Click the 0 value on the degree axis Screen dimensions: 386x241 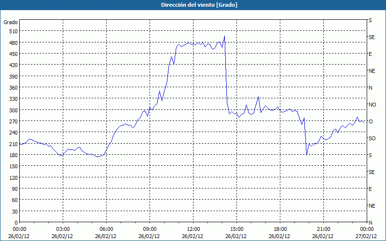16,223
